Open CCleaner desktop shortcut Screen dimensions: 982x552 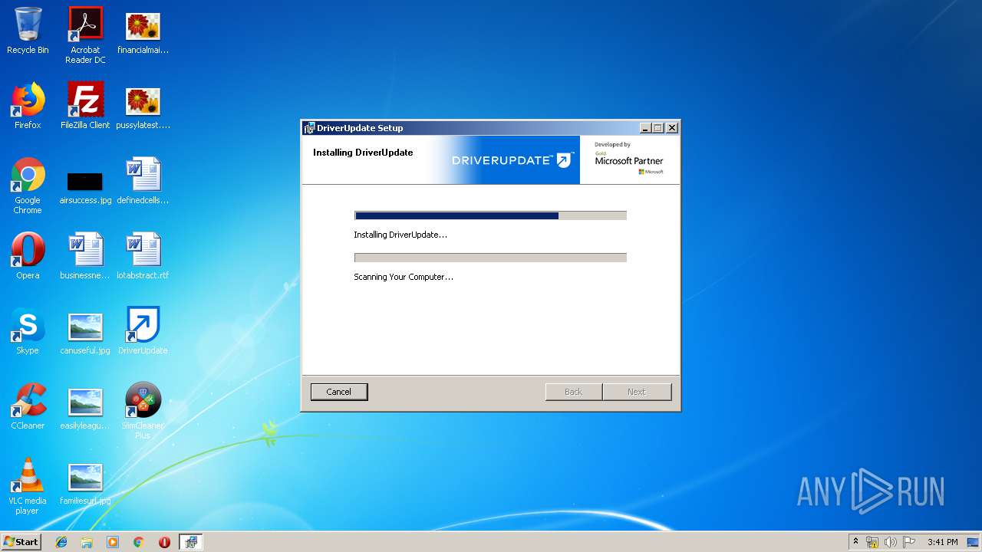point(28,406)
